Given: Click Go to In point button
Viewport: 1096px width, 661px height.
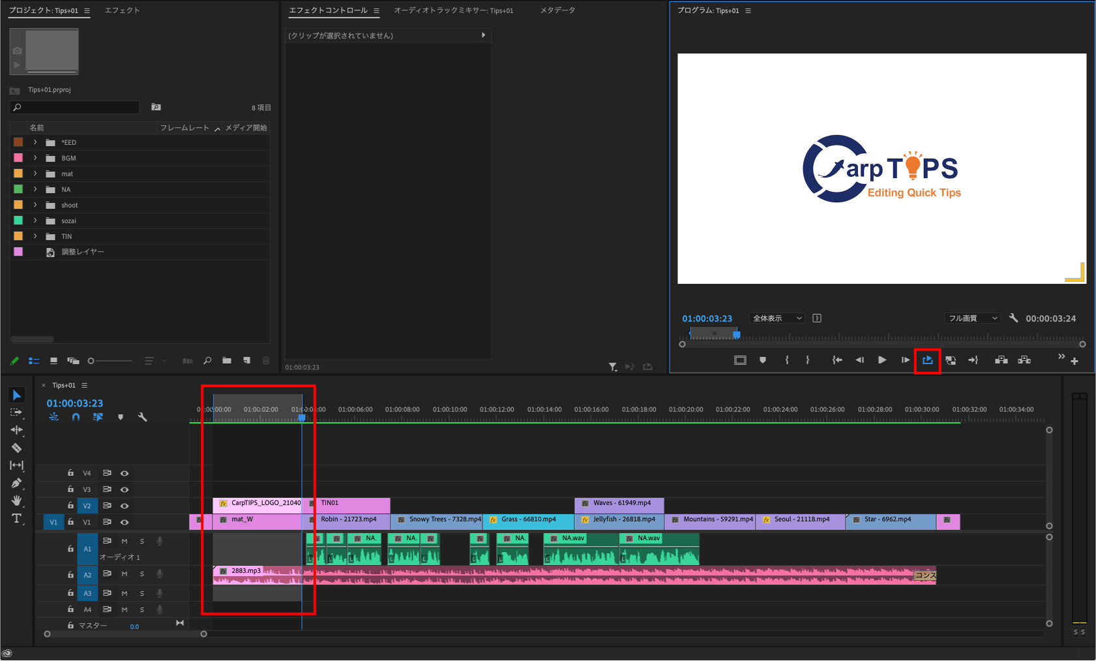Looking at the screenshot, I should [837, 360].
